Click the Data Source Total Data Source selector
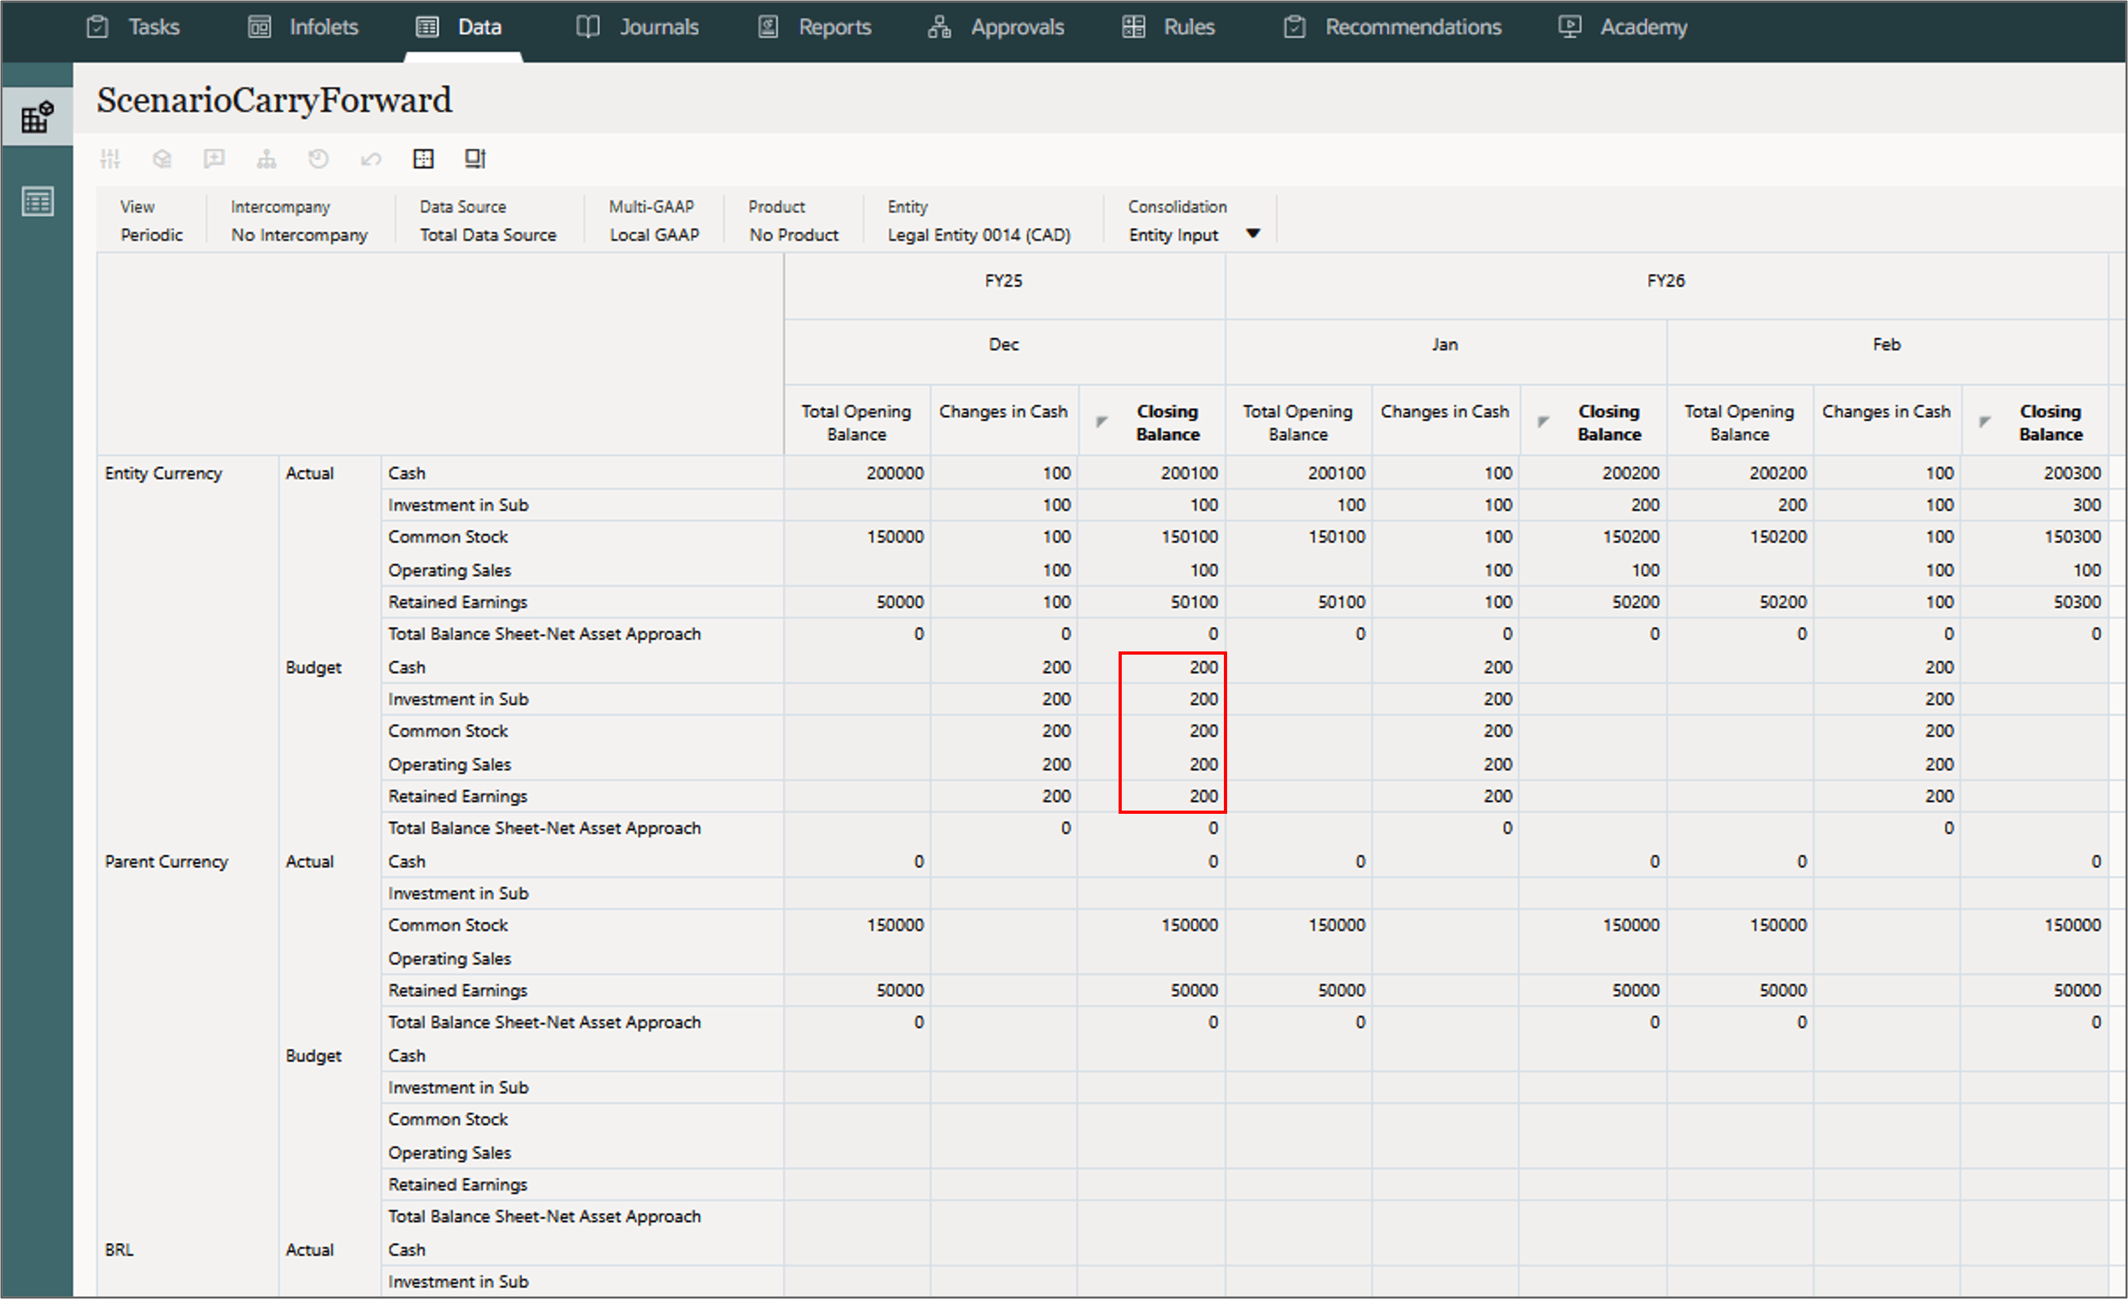Viewport: 2128px width, 1299px height. point(488,235)
